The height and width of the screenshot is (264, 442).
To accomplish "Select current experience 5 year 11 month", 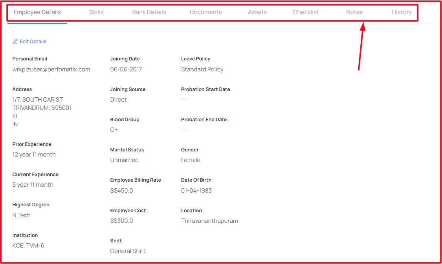I will coord(33,185).
